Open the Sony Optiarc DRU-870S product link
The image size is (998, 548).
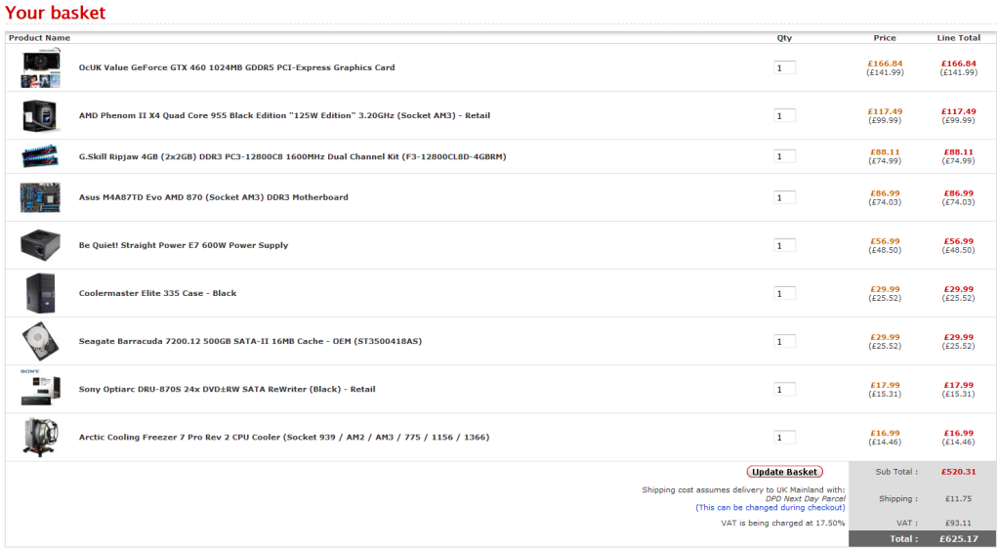(x=228, y=389)
